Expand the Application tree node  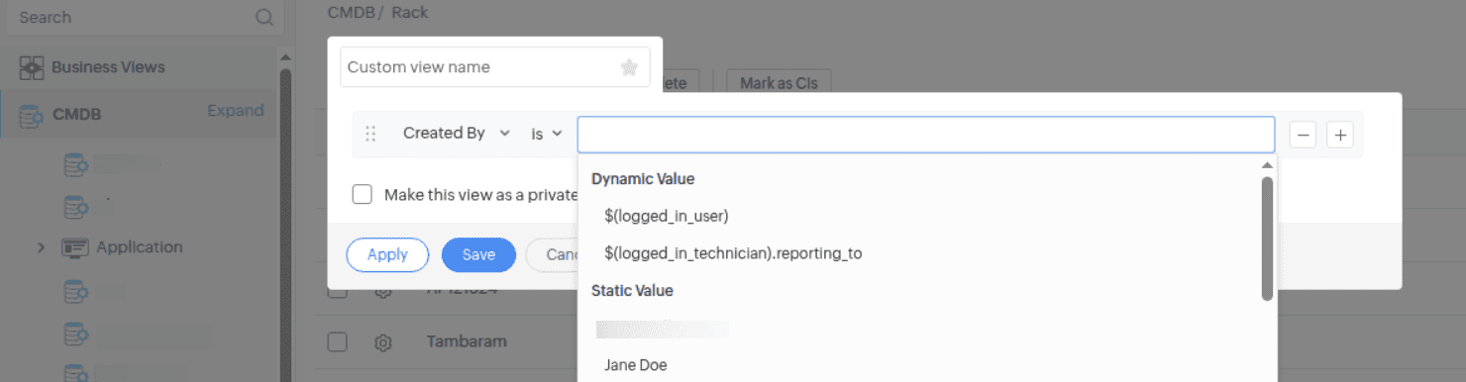pos(41,247)
